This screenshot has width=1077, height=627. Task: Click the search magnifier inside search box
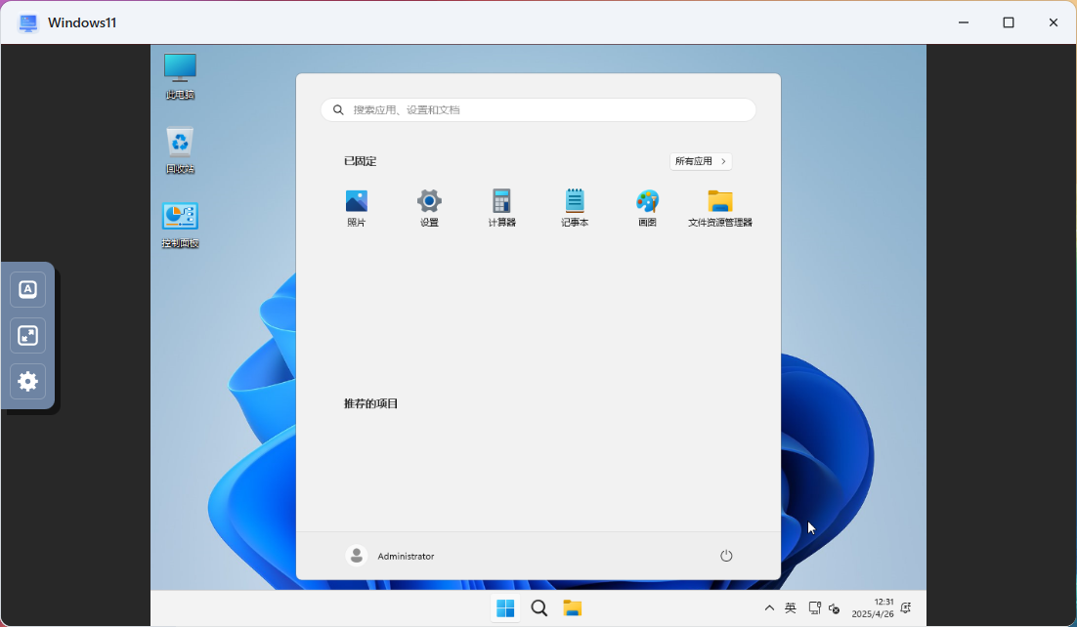point(338,110)
